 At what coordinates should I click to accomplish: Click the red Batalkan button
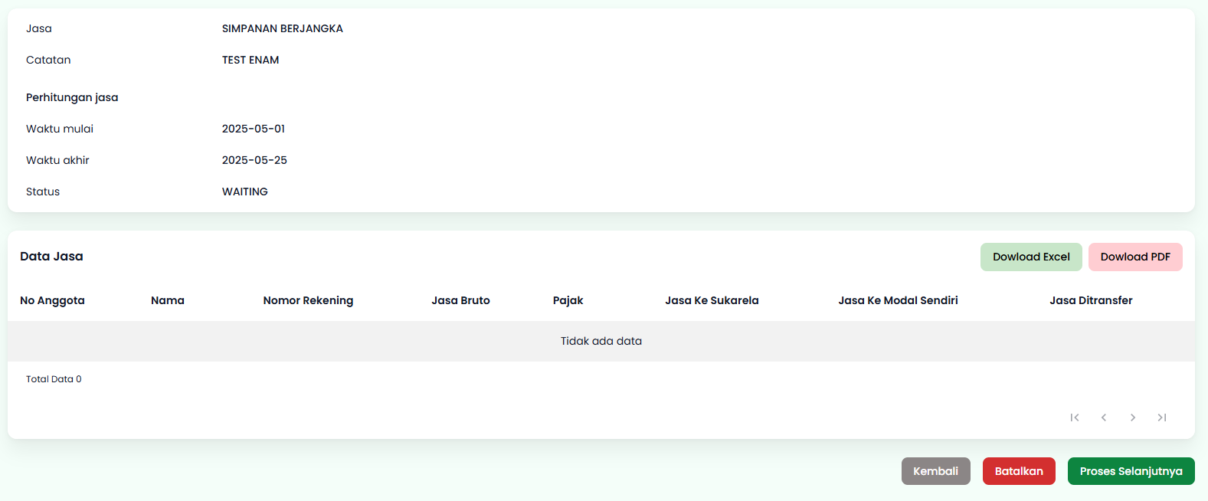[x=1019, y=471]
